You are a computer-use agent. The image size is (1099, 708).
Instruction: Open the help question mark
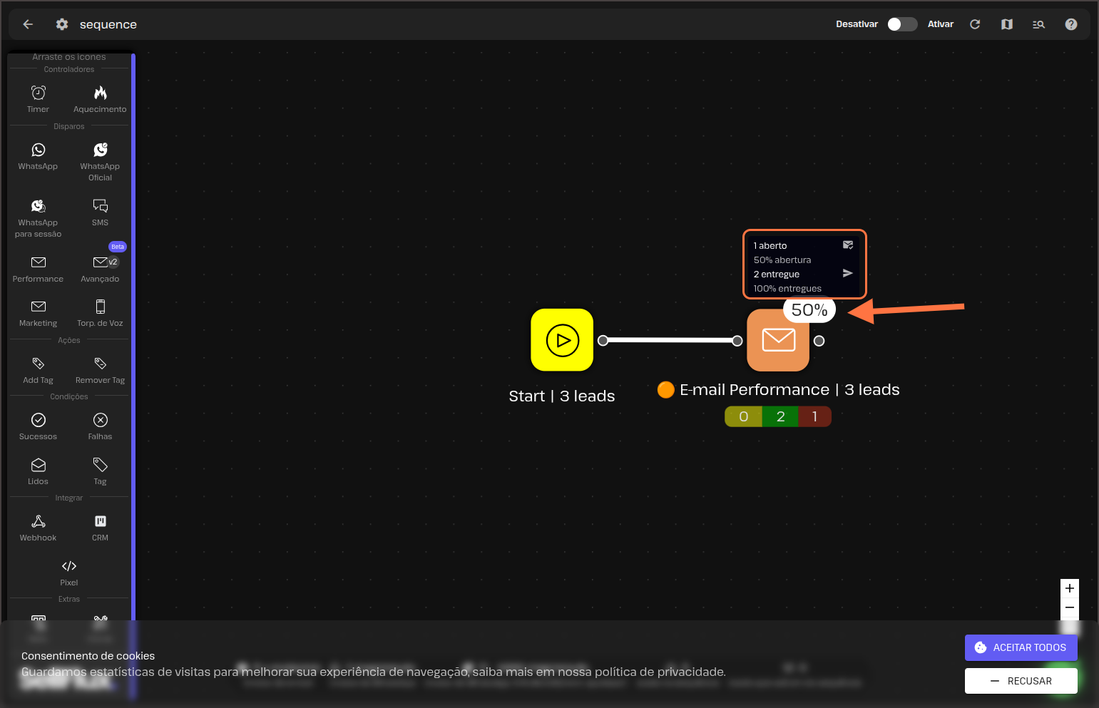click(1070, 24)
